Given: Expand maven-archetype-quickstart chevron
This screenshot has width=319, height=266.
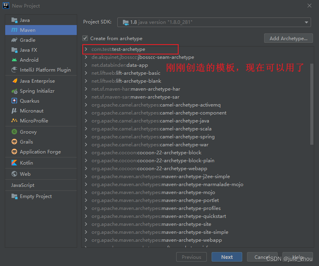Looking at the screenshot, I should [x=86, y=216].
